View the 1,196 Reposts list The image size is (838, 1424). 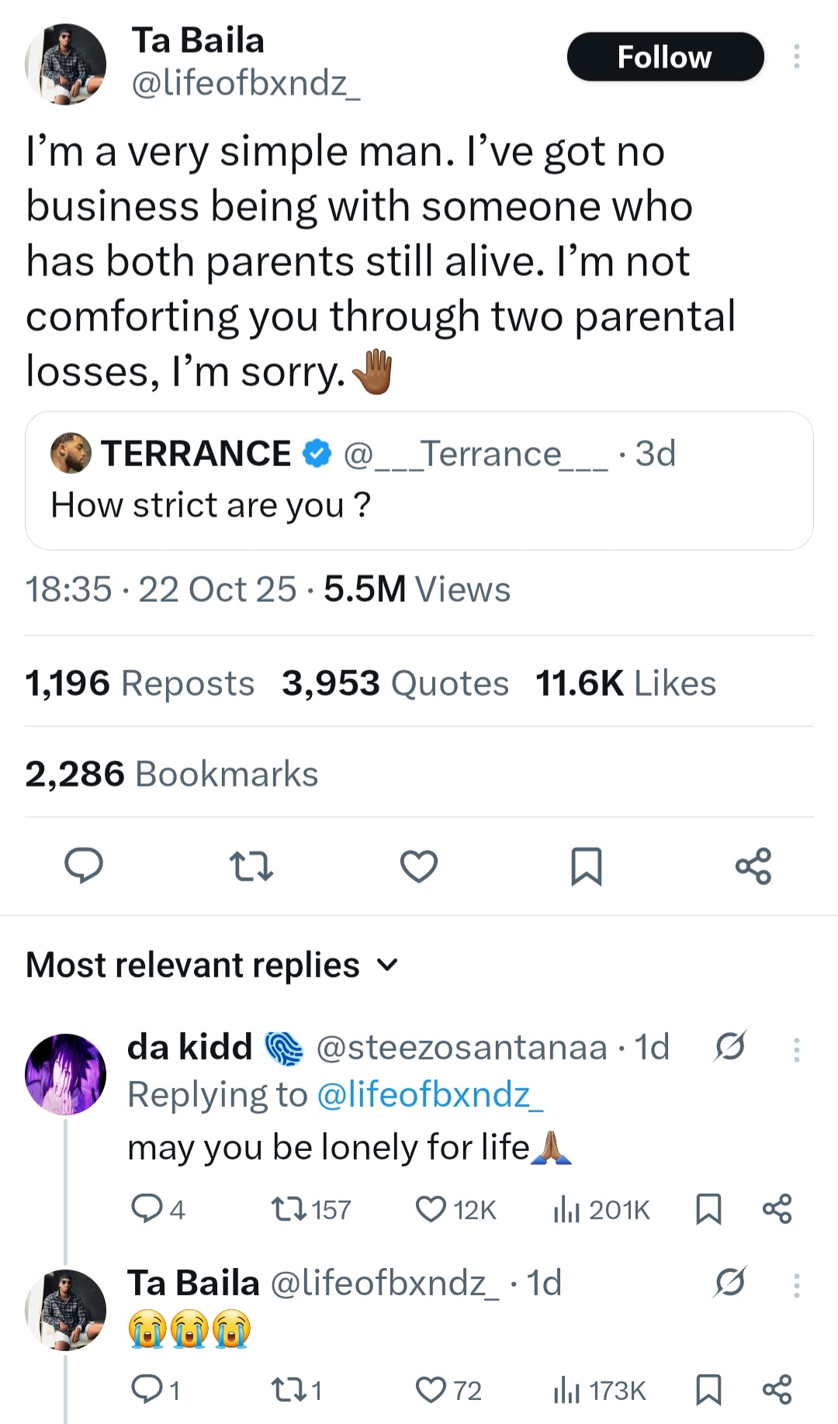140,683
